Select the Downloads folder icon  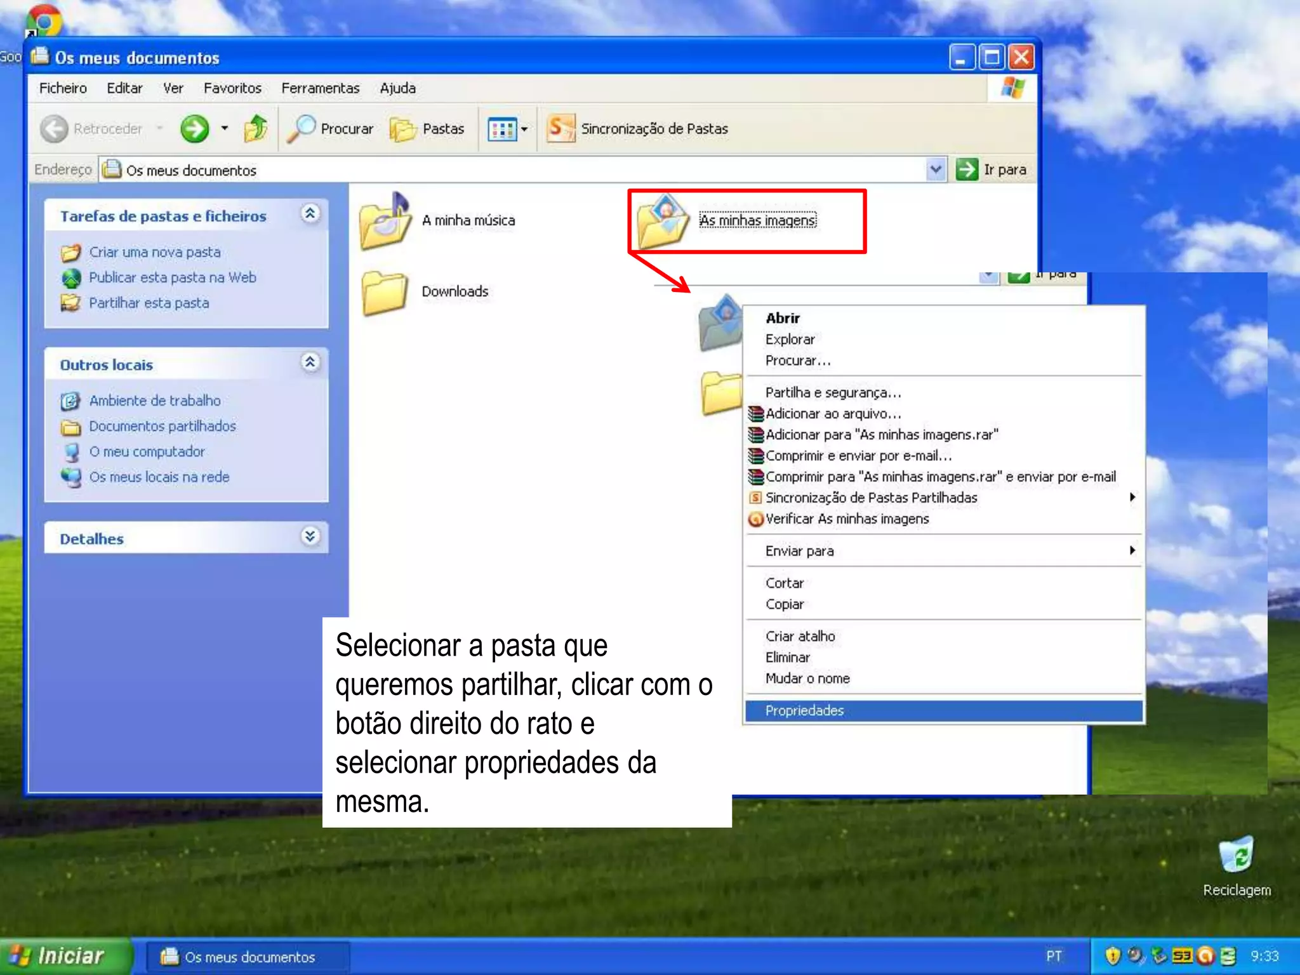pos(385,293)
